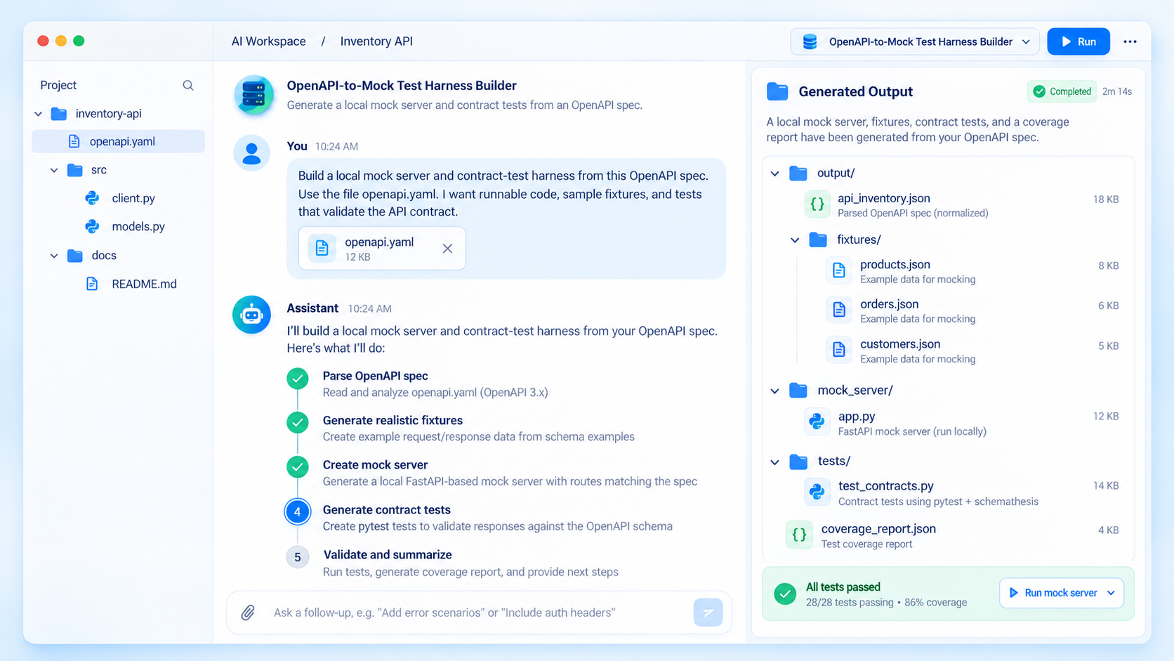This screenshot has height=661, width=1174.
Task: Click the send message arrow button
Action: (708, 613)
